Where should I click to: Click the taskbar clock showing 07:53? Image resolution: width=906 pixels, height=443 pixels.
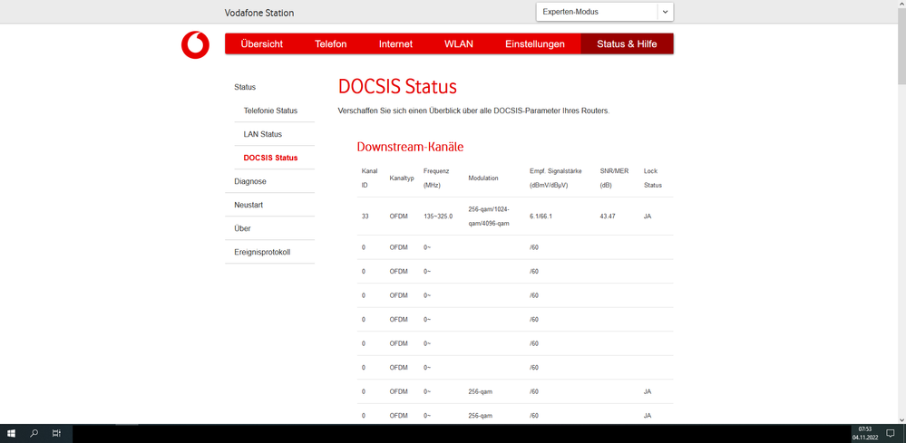coord(864,433)
